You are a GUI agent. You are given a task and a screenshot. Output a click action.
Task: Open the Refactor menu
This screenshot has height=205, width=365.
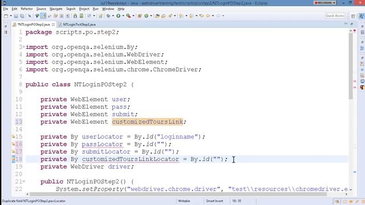[27, 9]
